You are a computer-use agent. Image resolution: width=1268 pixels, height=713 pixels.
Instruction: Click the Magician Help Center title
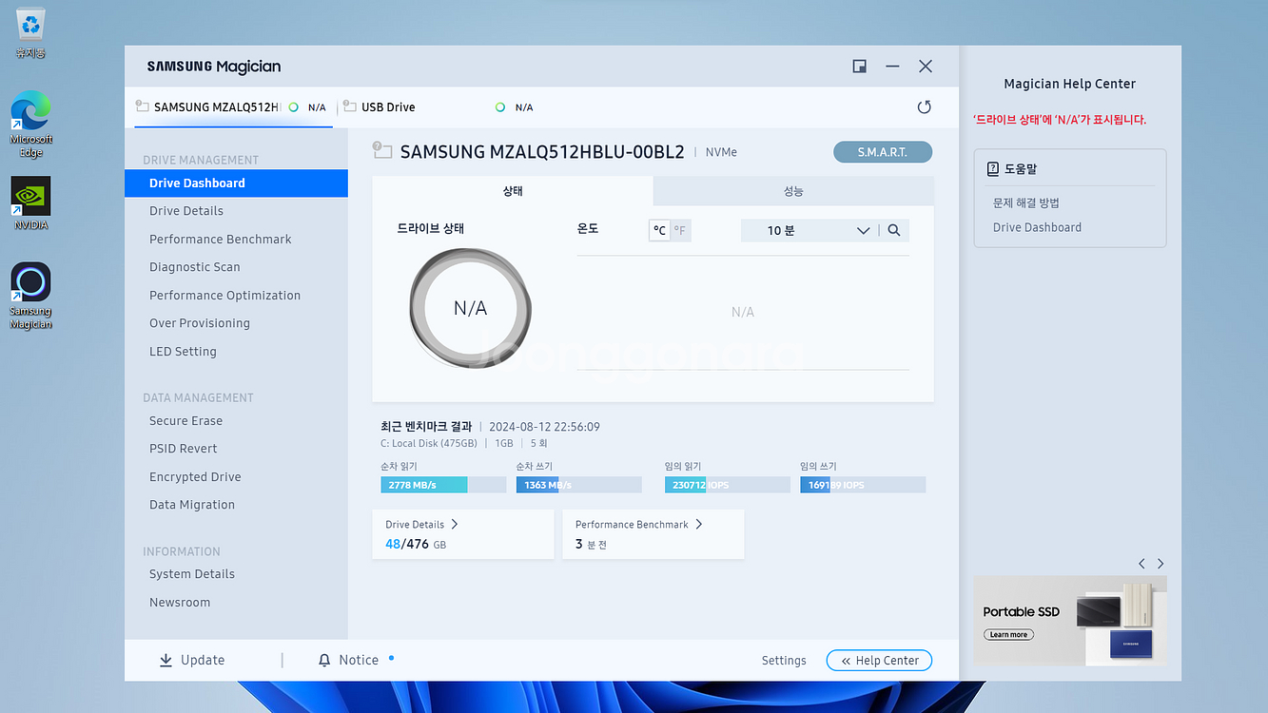click(x=1070, y=84)
